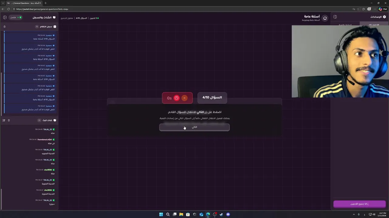The height and width of the screenshot is (218, 389).
Task: Click إزالة جميع اللاعبين button
Action: coord(360,204)
